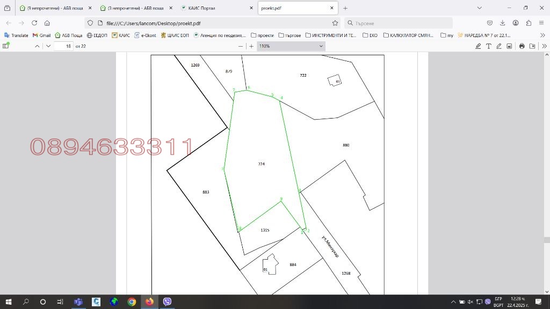Open the 110% zoom level dropdown
This screenshot has height=309, width=550.
point(291,46)
